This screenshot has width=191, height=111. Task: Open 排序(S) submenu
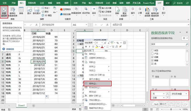click(97, 67)
